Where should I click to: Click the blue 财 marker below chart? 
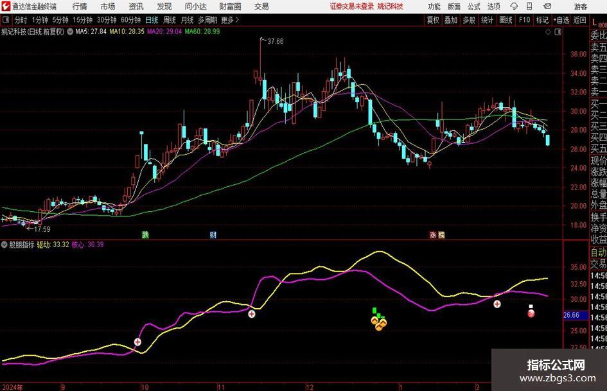(213, 235)
